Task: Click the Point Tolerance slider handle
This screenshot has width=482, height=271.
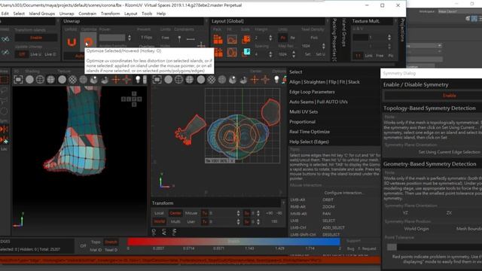Action: click(x=392, y=247)
